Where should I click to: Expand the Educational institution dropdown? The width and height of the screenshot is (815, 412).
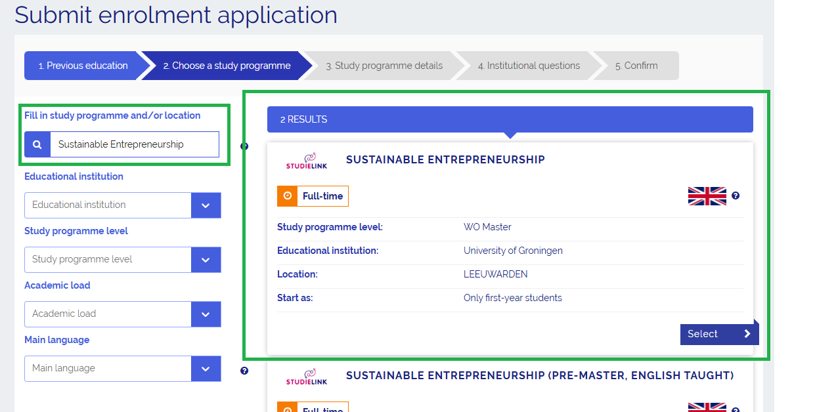click(x=206, y=205)
